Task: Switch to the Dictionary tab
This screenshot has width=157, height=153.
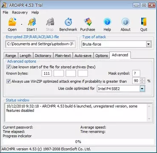Action: (43, 56)
